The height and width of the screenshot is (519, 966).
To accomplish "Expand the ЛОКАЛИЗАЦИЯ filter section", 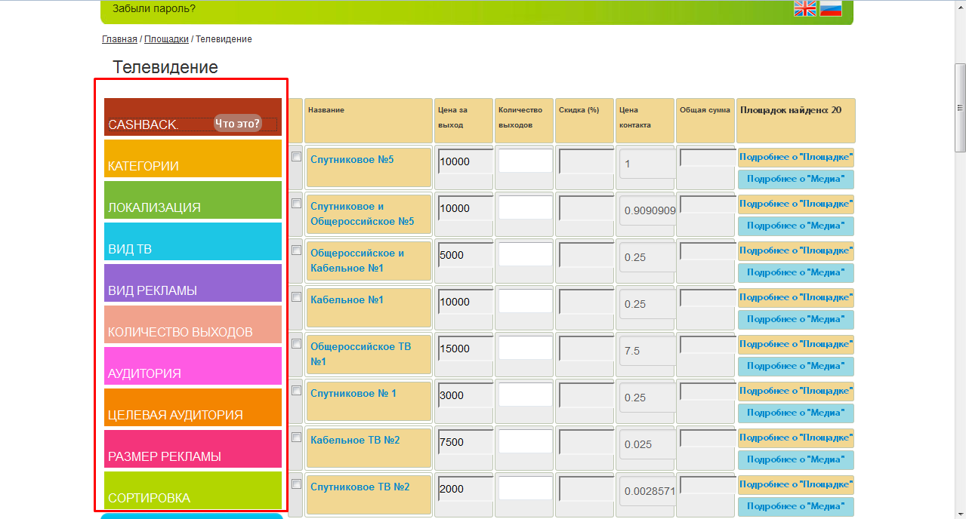I will tap(193, 200).
